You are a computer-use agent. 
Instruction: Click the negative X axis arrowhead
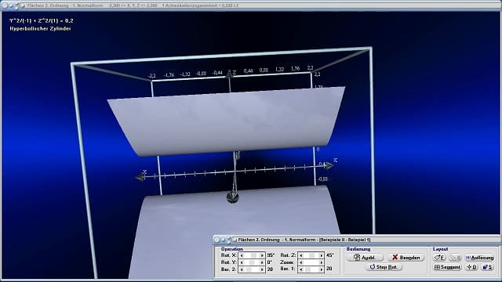[x=140, y=177]
